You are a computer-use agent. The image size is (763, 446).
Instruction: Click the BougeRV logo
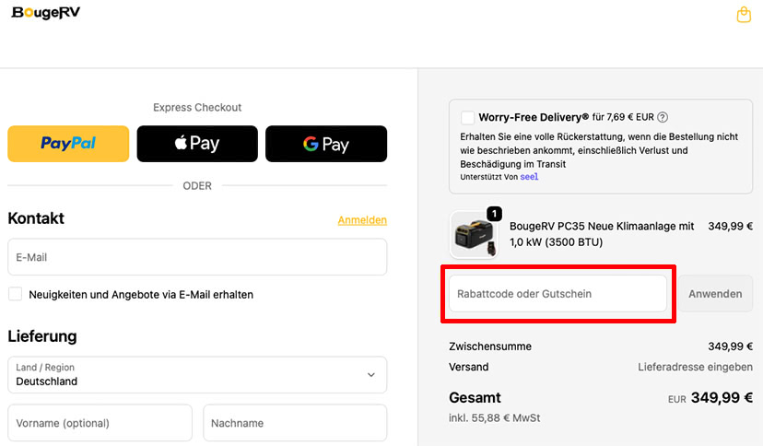pyautogui.click(x=46, y=13)
